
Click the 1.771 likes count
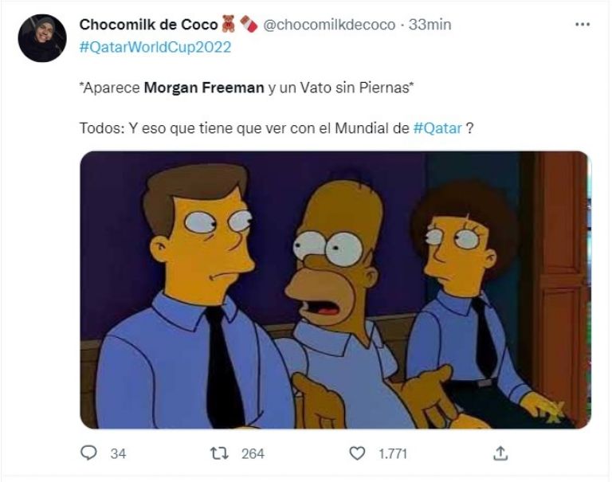click(393, 454)
